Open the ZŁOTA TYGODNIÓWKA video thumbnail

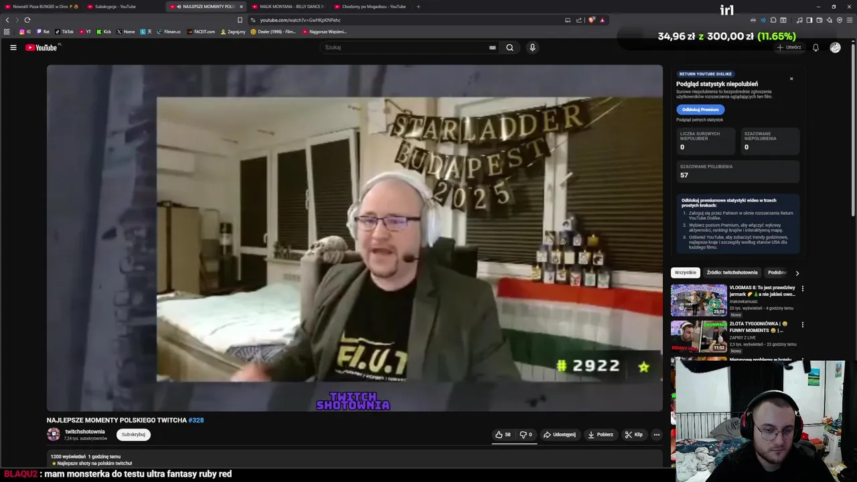click(699, 336)
